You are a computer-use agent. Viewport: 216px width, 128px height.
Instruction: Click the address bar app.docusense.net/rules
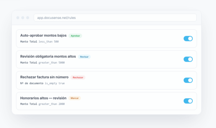tap(115, 18)
